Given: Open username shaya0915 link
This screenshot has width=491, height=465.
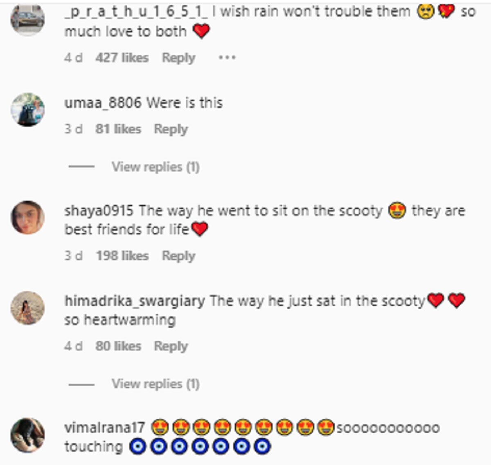Looking at the screenshot, I should (99, 211).
